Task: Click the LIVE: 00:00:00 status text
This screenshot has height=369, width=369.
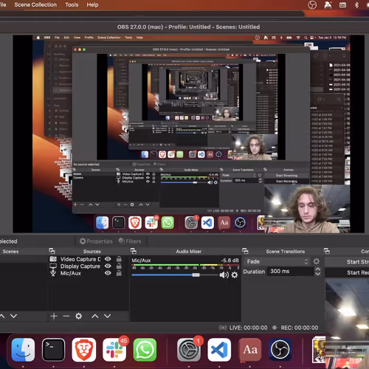Action: click(248, 328)
